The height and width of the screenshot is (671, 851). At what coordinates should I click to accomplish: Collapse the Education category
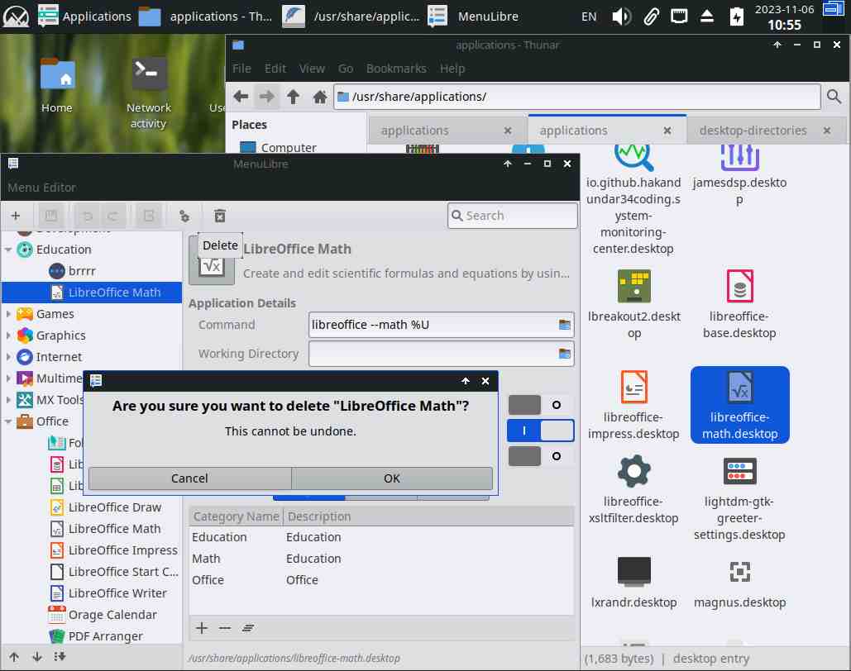point(9,250)
